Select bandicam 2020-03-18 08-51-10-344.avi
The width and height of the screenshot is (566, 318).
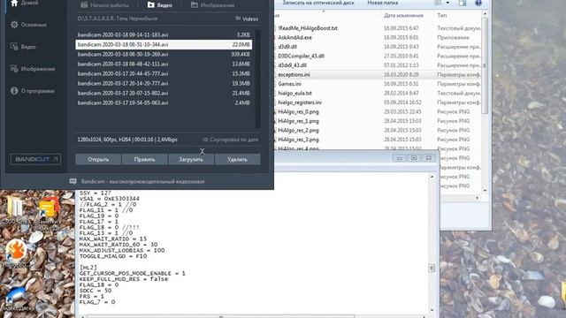click(164, 44)
